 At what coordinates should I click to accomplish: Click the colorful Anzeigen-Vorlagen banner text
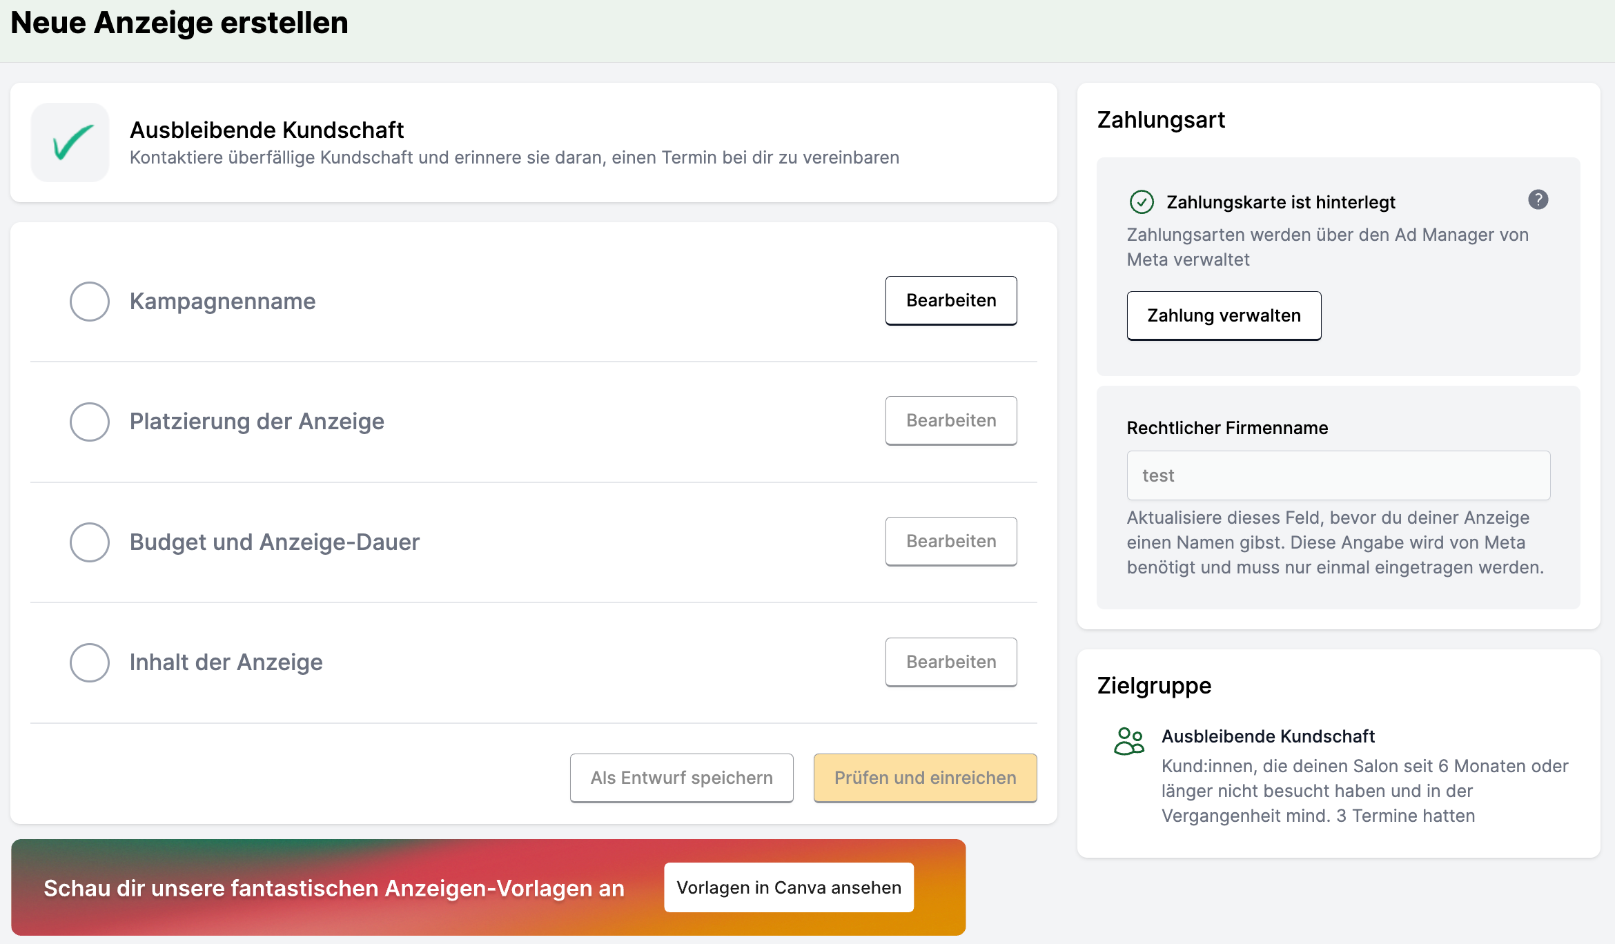pos(334,888)
